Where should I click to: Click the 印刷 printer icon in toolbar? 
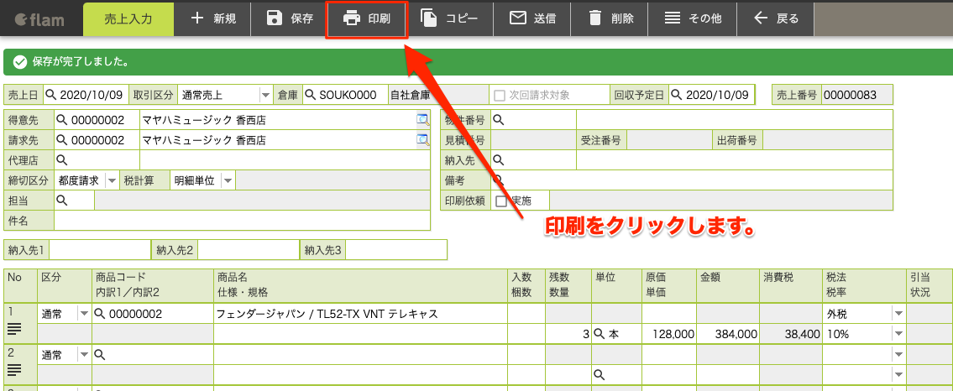coord(352,18)
